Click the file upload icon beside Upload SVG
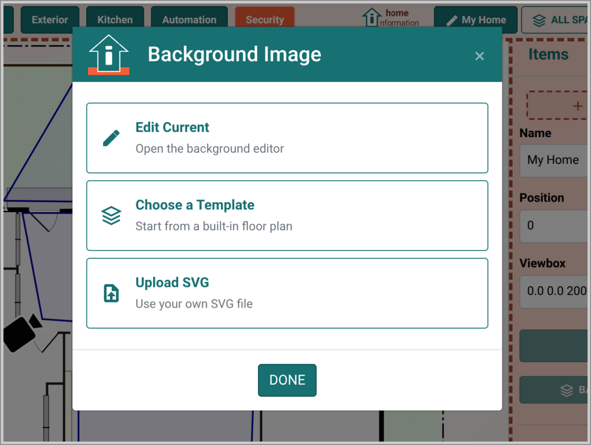591x445 pixels. pos(111,293)
